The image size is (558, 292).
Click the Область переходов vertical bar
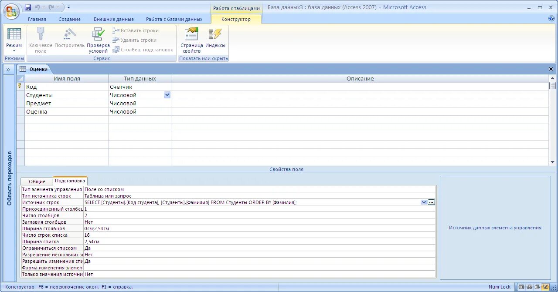coord(9,178)
